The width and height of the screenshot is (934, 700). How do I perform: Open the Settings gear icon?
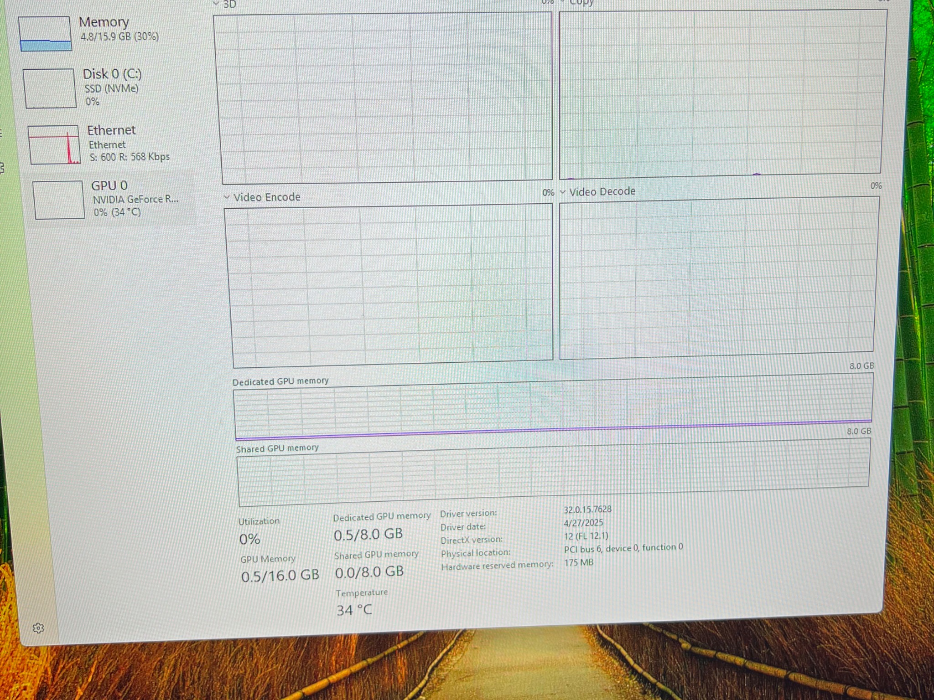[x=38, y=628]
